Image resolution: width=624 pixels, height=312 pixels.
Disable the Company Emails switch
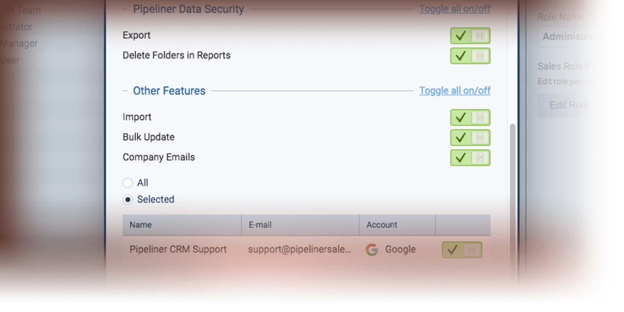coord(470,157)
